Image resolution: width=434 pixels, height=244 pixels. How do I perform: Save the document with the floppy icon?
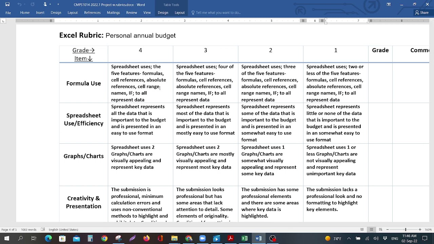[x=7, y=4]
